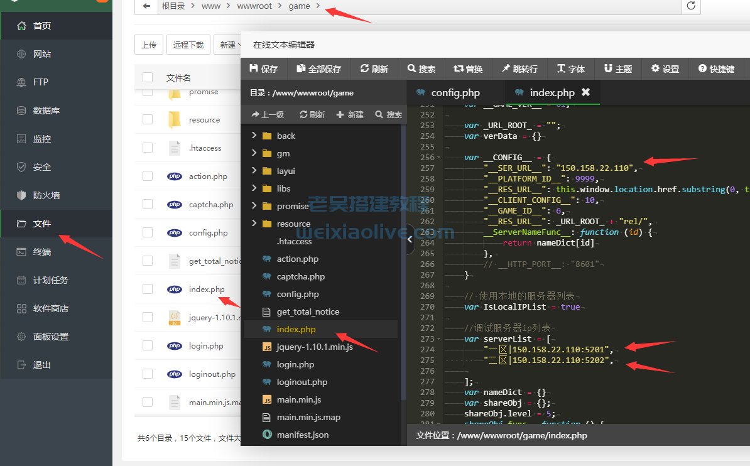Open login.php from the editor file tree
This screenshot has height=466, width=750.
pyautogui.click(x=295, y=364)
